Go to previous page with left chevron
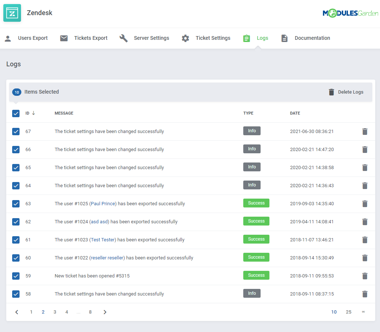The height and width of the screenshot is (332, 380). 17,312
